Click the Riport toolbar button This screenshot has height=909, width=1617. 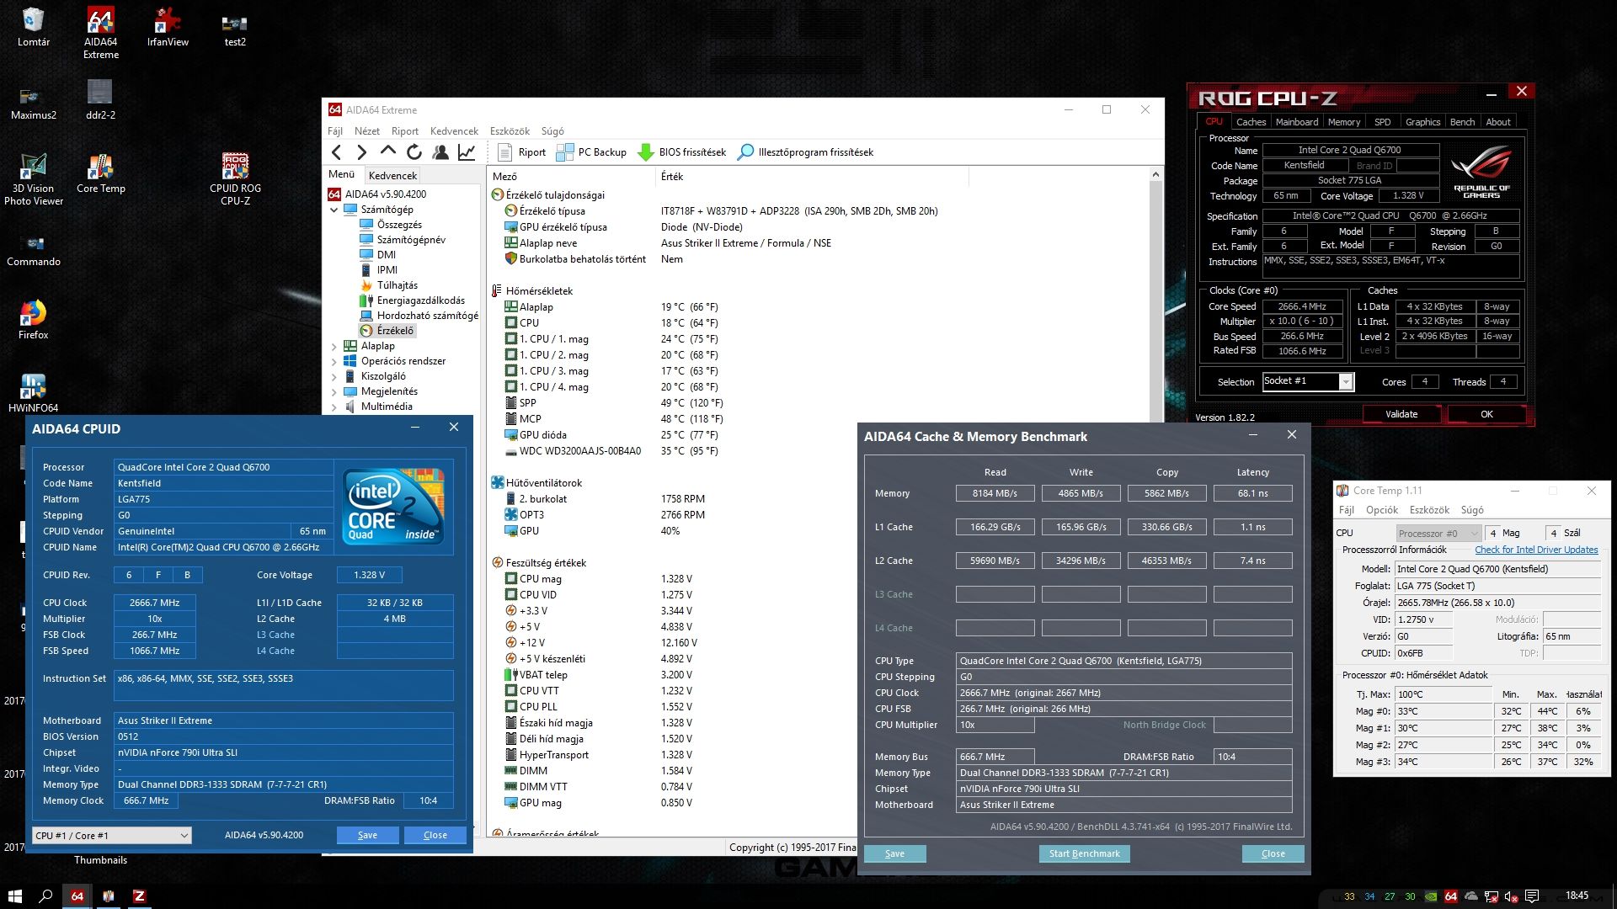[521, 152]
